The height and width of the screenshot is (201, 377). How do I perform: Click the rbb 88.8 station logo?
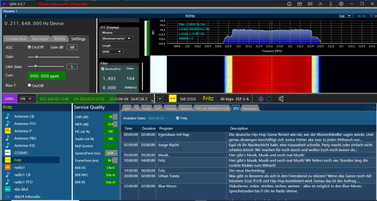click(8, 189)
